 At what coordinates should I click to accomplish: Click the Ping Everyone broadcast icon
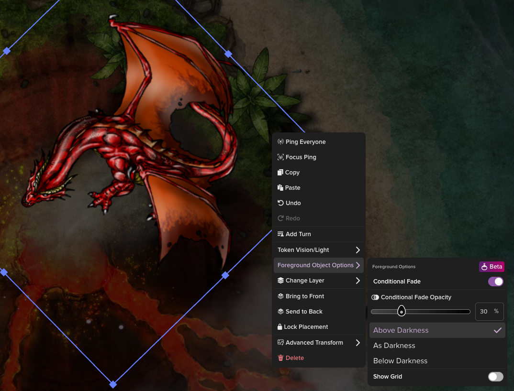[x=280, y=142]
